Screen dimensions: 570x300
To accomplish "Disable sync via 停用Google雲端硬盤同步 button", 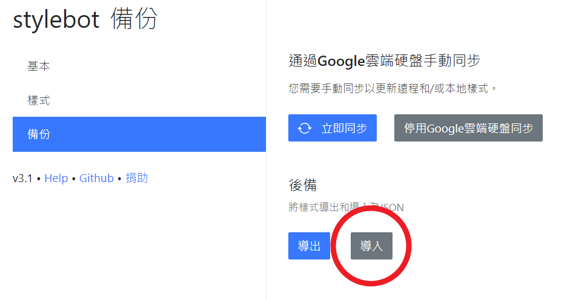I will pos(468,128).
